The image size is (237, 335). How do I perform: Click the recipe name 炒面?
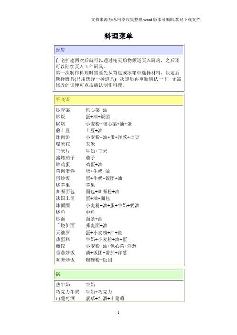click(x=61, y=219)
